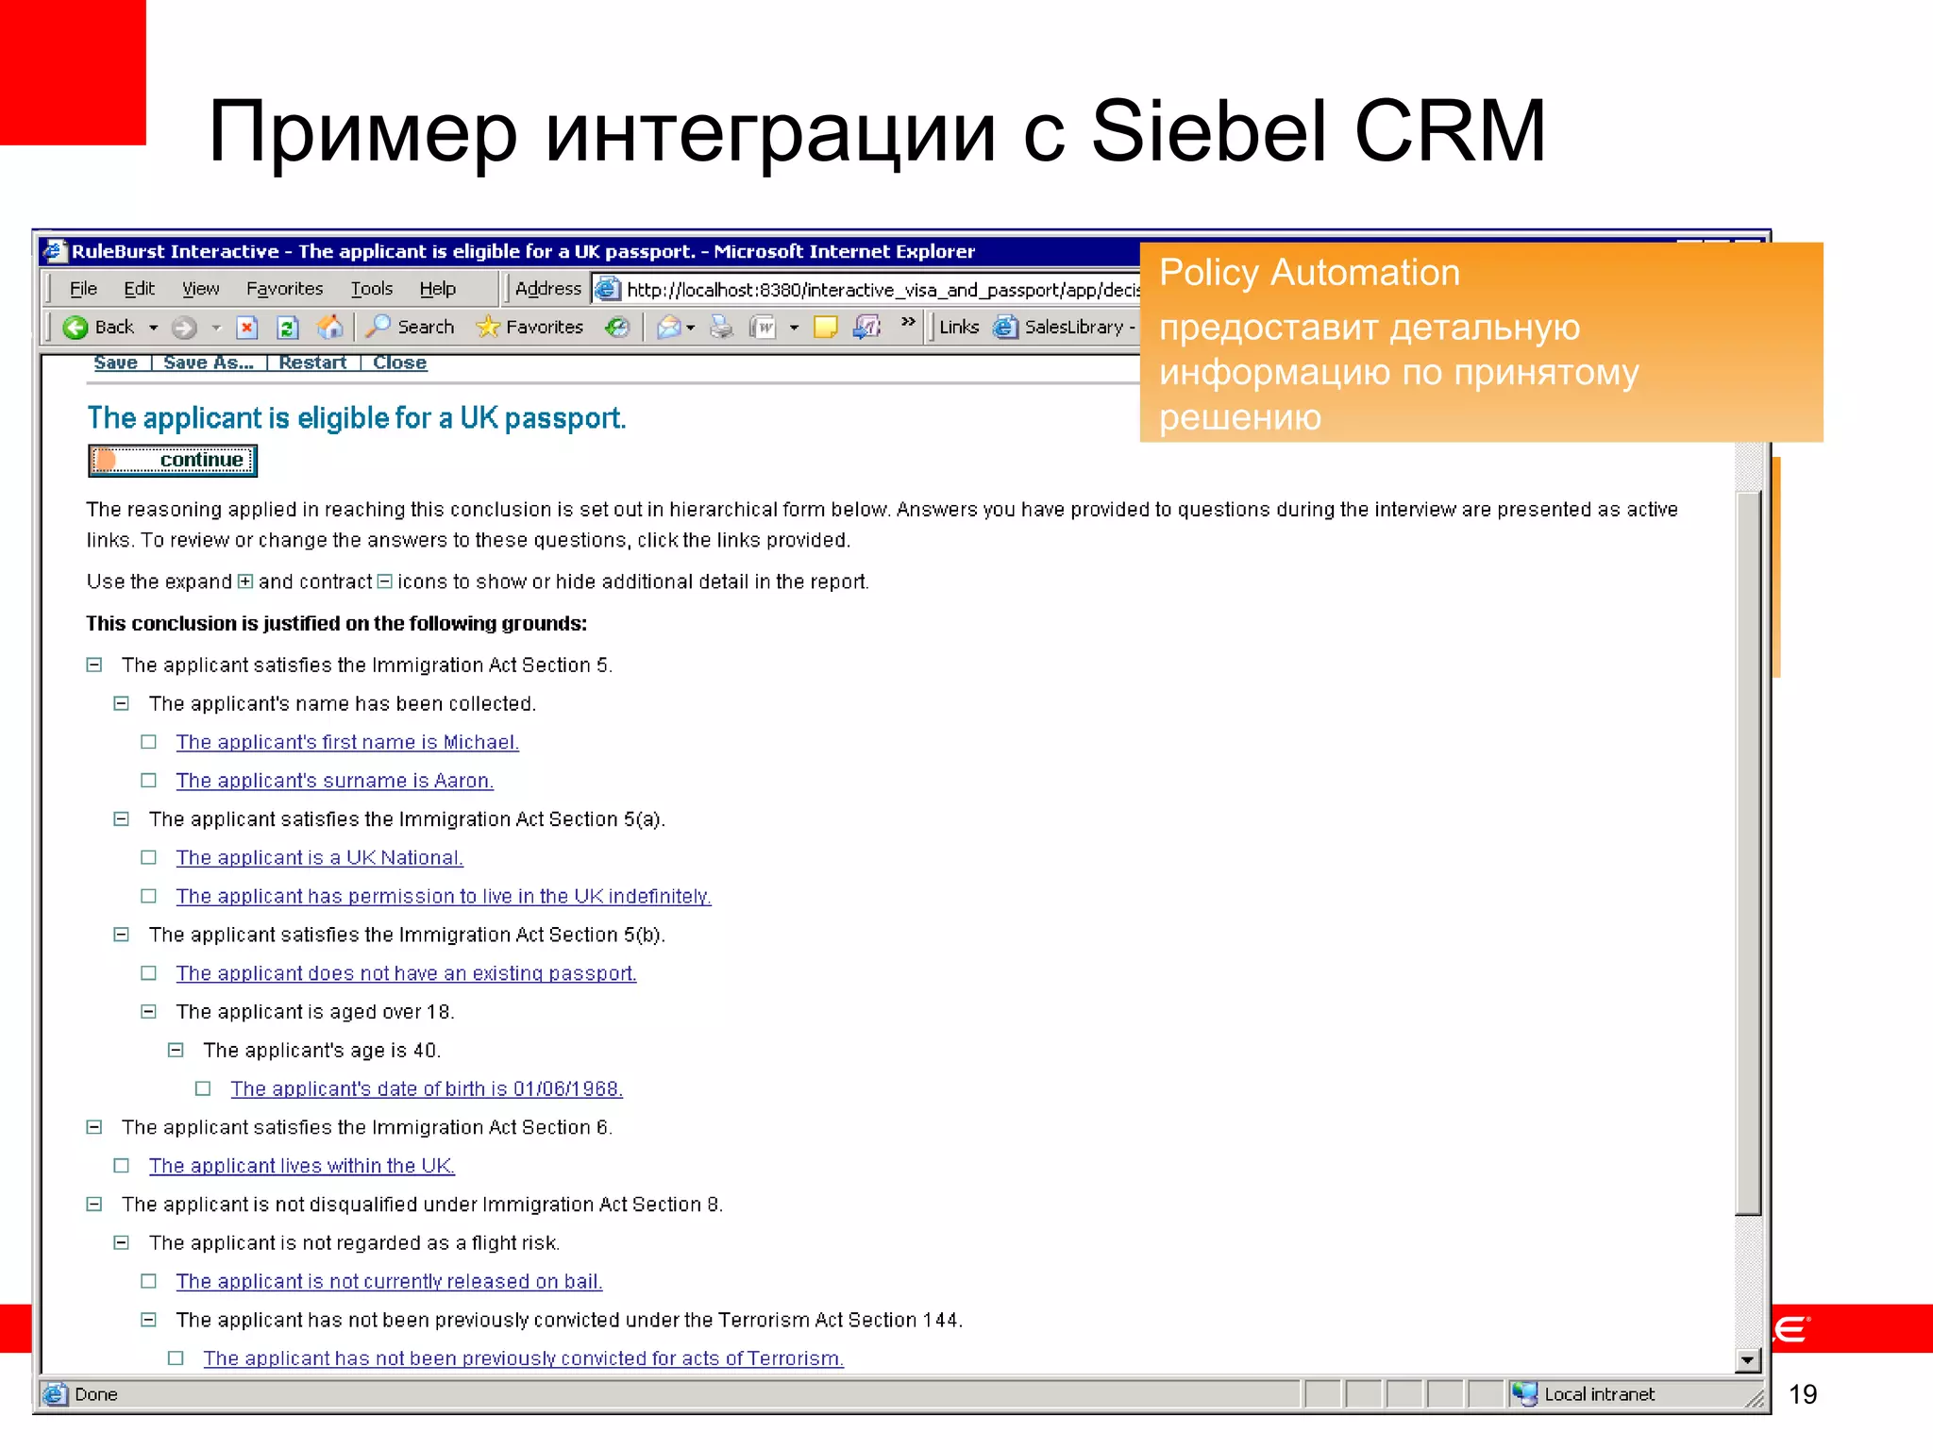Click the continue button
This screenshot has height=1450, width=1933.
(x=173, y=460)
